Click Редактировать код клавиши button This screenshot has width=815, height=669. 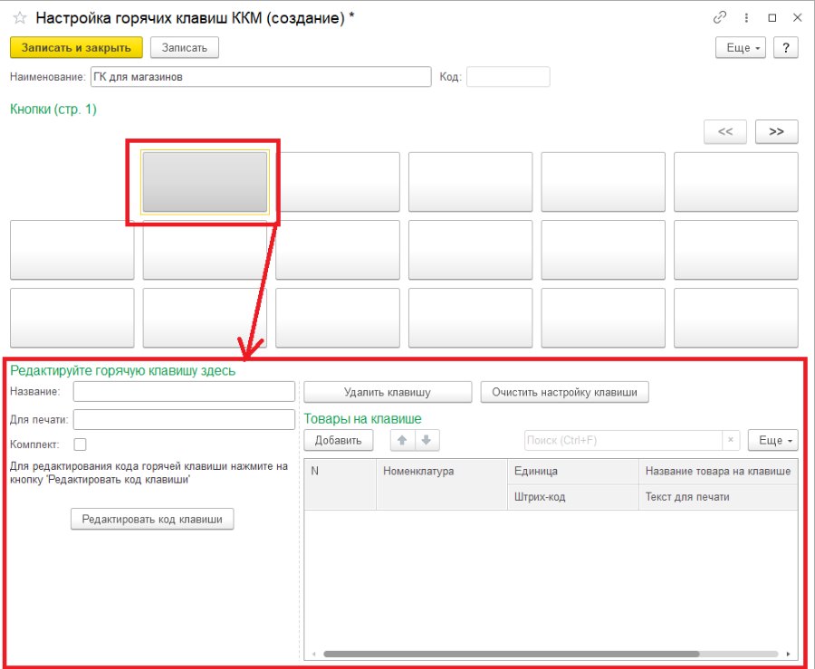pyautogui.click(x=152, y=520)
